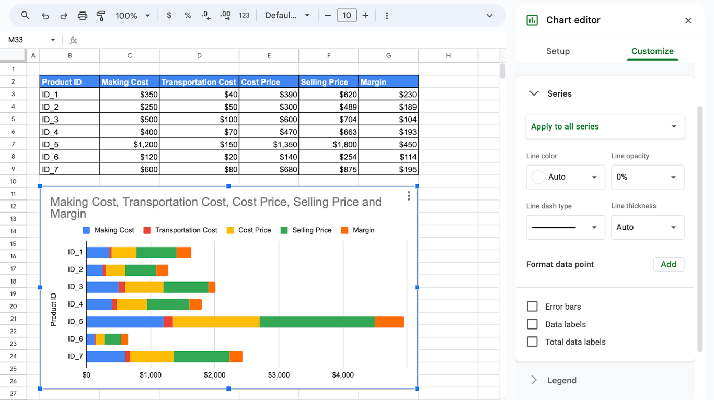The image size is (714, 400).
Task: Open toolbar three-dot more options
Action: pyautogui.click(x=387, y=16)
